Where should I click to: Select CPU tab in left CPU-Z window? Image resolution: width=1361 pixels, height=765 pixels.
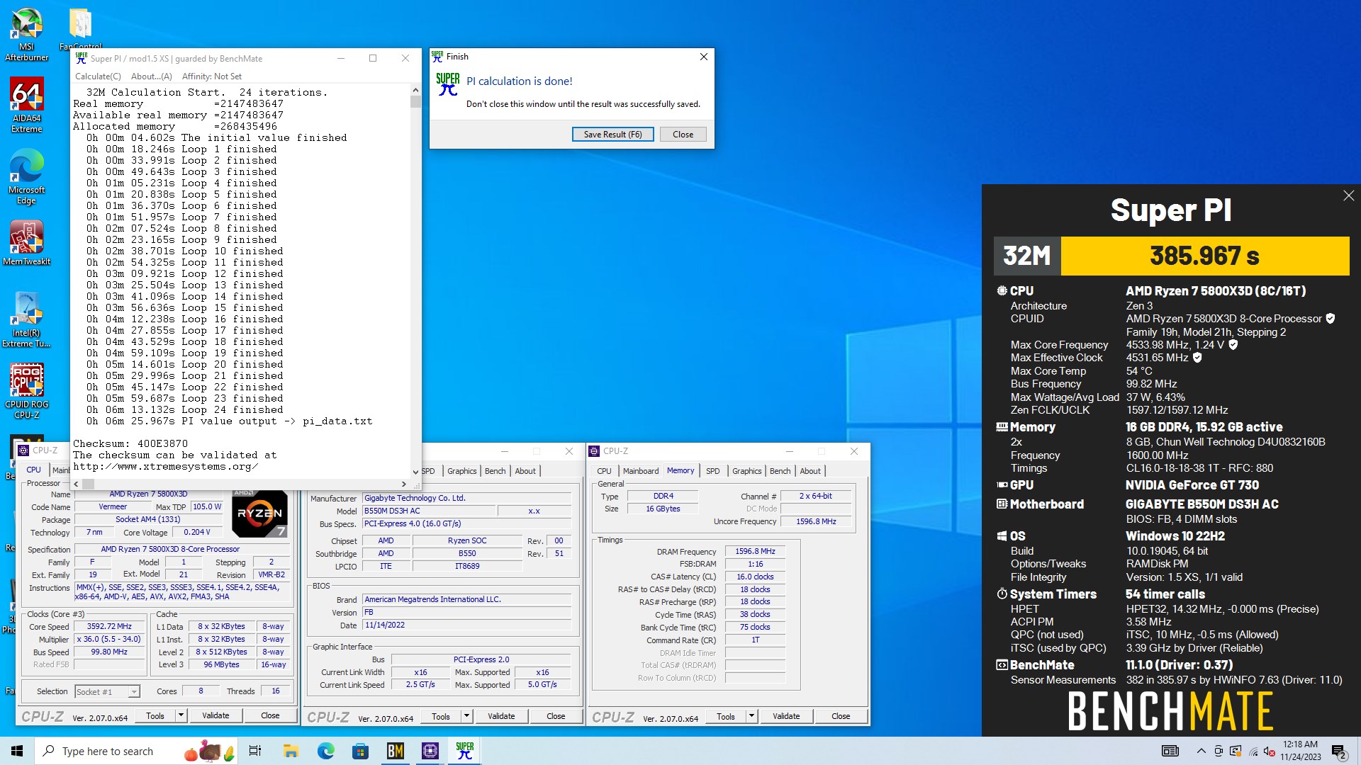click(33, 470)
